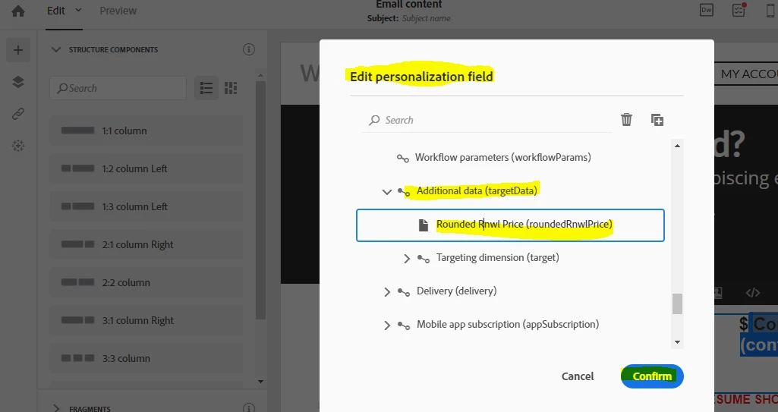The width and height of the screenshot is (778, 412).
Task: Show Structure Components info icon
Action: (x=249, y=49)
